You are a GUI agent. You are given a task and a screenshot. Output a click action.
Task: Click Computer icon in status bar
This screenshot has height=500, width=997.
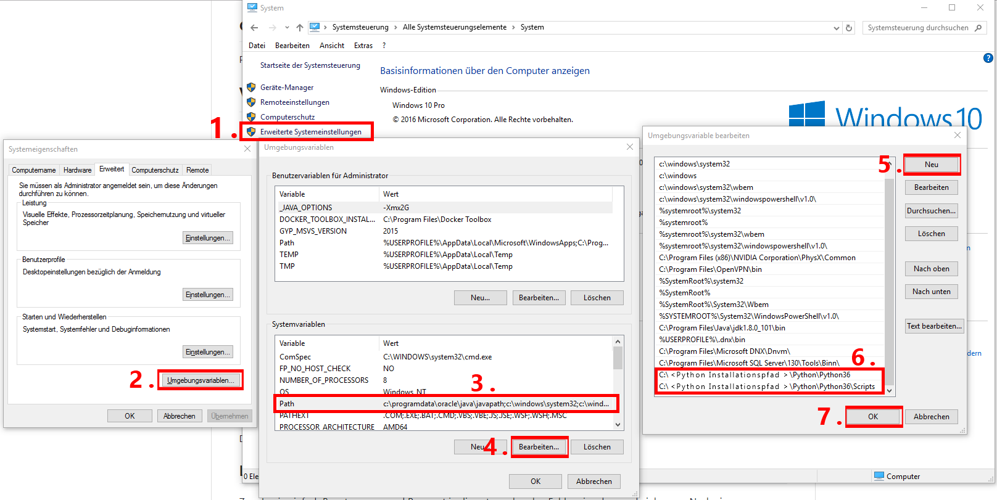point(879,476)
